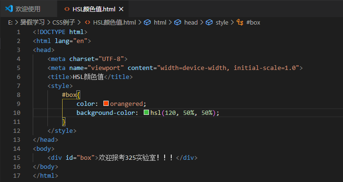Image resolution: width=343 pixels, height=182 pixels.
Task: Click the style symbol cube icon in breadcrumb
Action: [209, 22]
